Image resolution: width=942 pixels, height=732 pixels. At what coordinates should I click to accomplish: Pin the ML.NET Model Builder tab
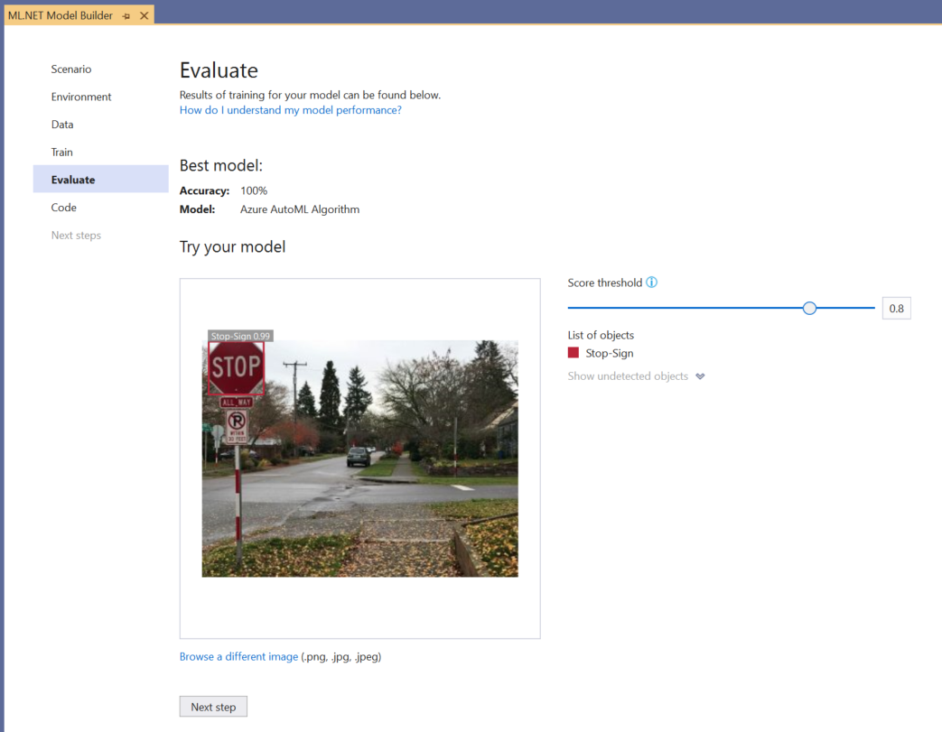point(126,14)
